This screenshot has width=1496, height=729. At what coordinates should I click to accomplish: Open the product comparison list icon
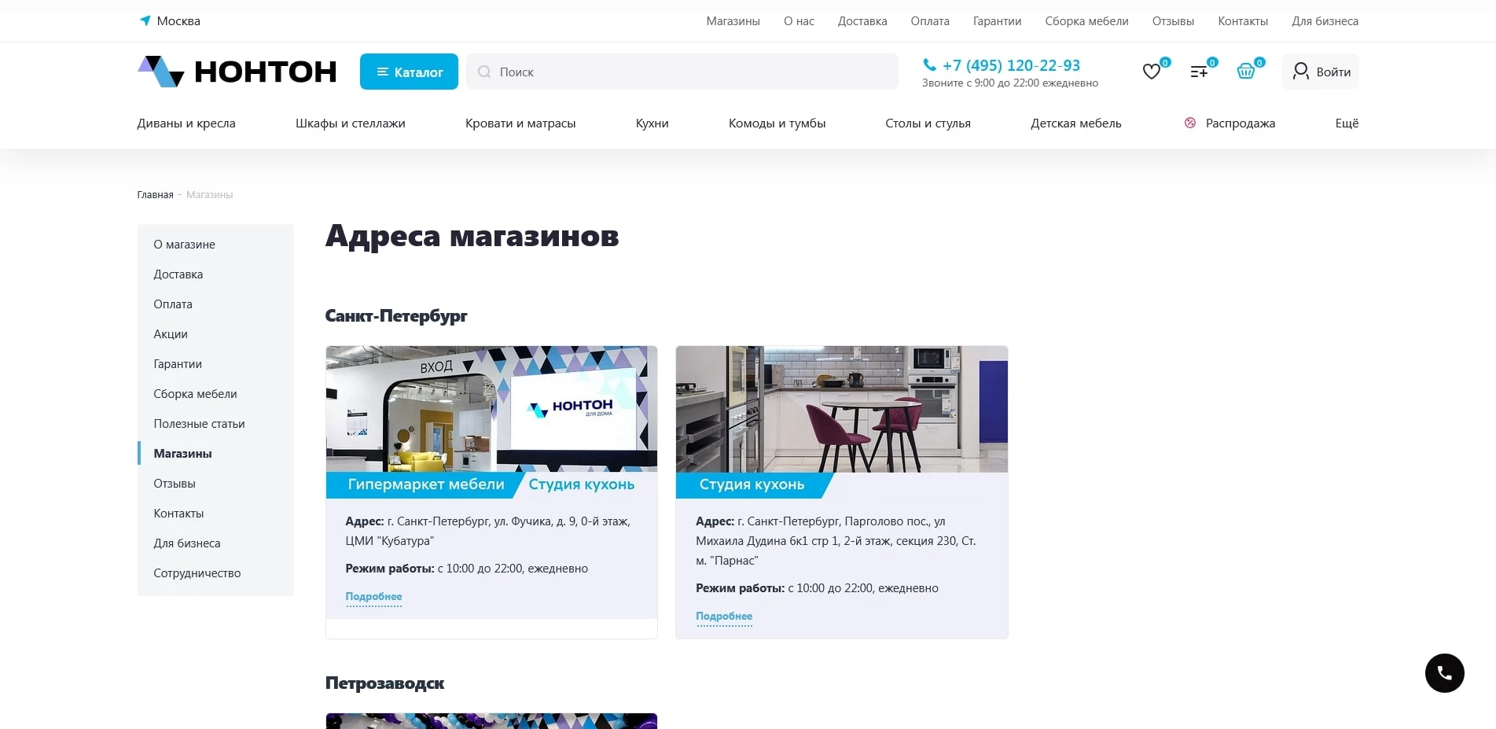1199,72
